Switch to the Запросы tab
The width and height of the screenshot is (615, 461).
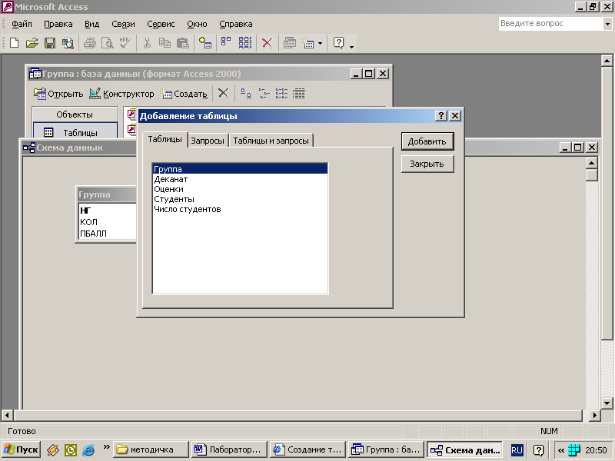pyautogui.click(x=208, y=141)
